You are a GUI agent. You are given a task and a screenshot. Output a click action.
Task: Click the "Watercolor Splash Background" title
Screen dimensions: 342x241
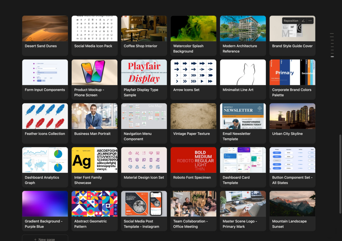tap(188, 49)
